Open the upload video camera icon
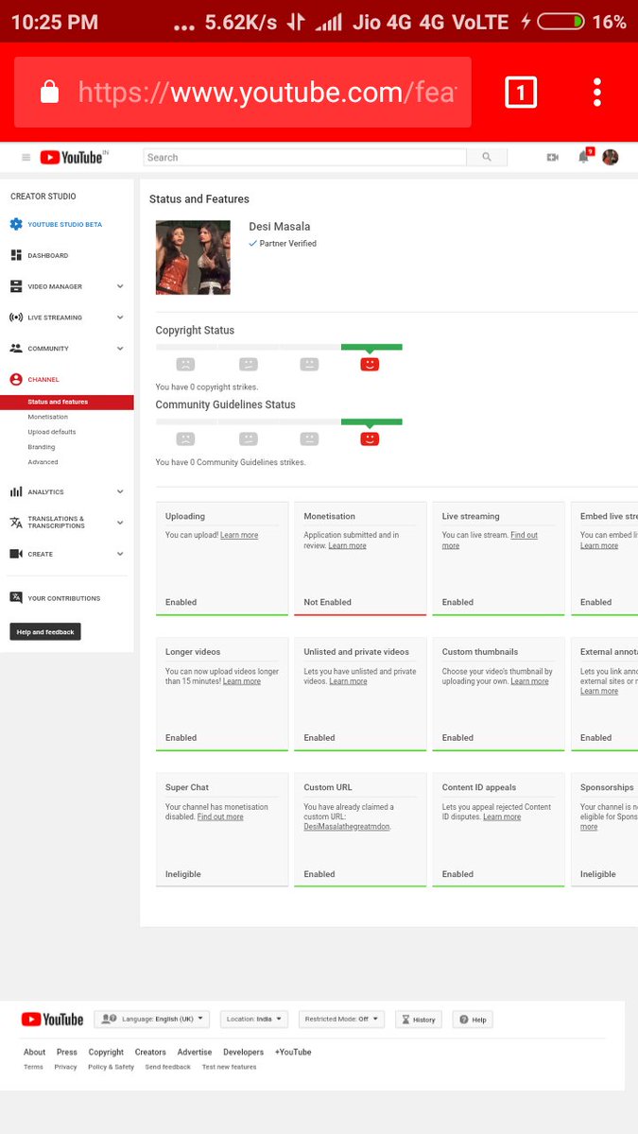This screenshot has height=1134, width=638. click(x=553, y=158)
